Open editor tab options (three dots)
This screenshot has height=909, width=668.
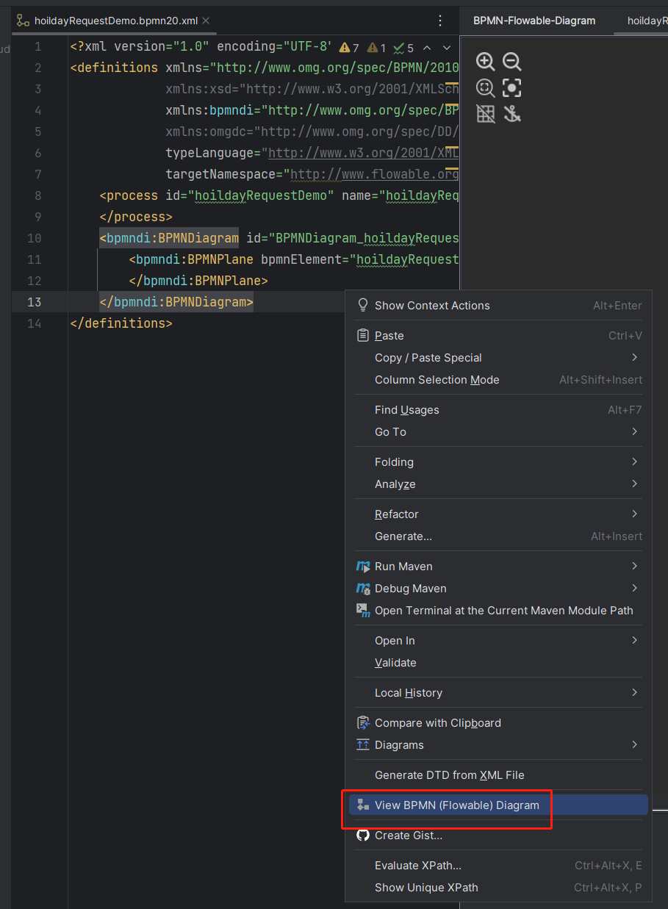(x=440, y=21)
